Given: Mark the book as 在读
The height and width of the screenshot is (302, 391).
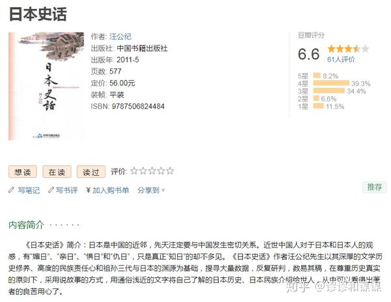Looking at the screenshot, I should (x=57, y=172).
